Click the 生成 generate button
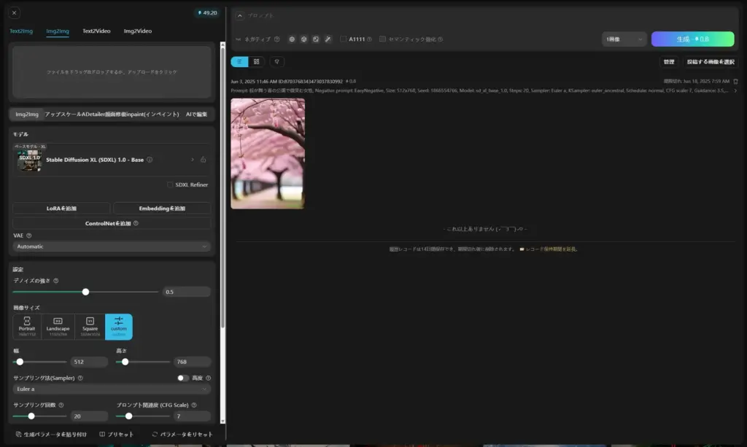This screenshot has height=447, width=747. pos(692,39)
